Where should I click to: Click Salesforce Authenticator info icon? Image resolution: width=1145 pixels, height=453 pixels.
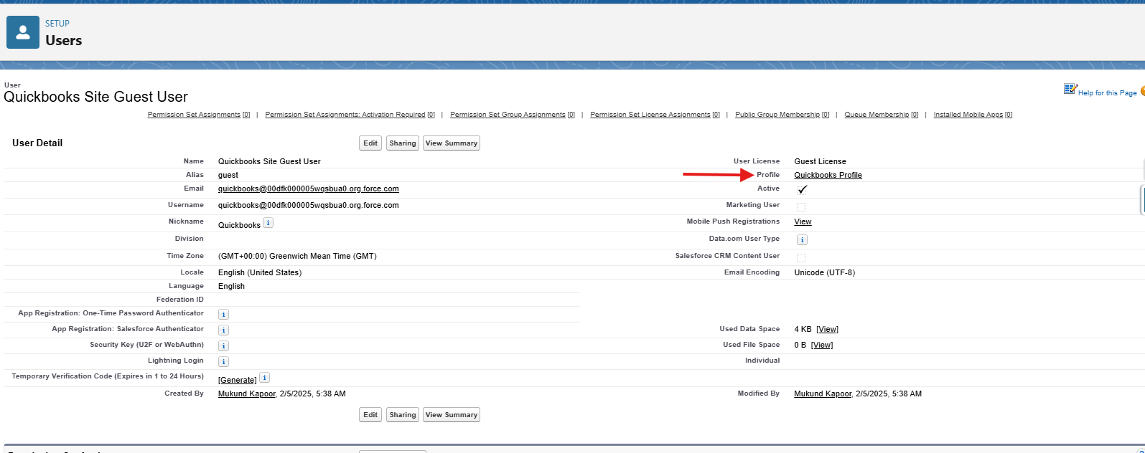(x=223, y=330)
